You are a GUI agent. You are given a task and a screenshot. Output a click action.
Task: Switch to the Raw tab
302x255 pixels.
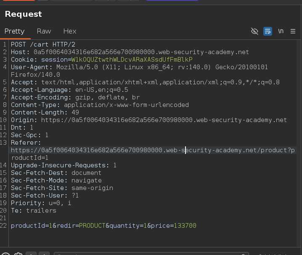(x=44, y=31)
